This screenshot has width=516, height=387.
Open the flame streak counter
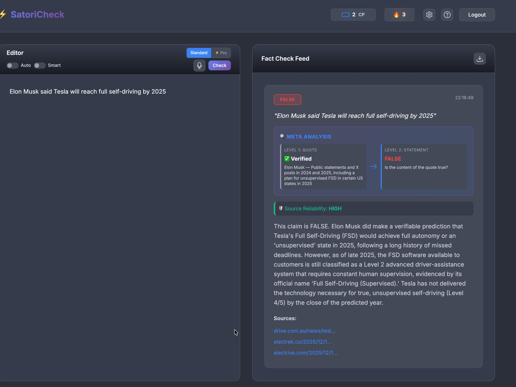[399, 15]
